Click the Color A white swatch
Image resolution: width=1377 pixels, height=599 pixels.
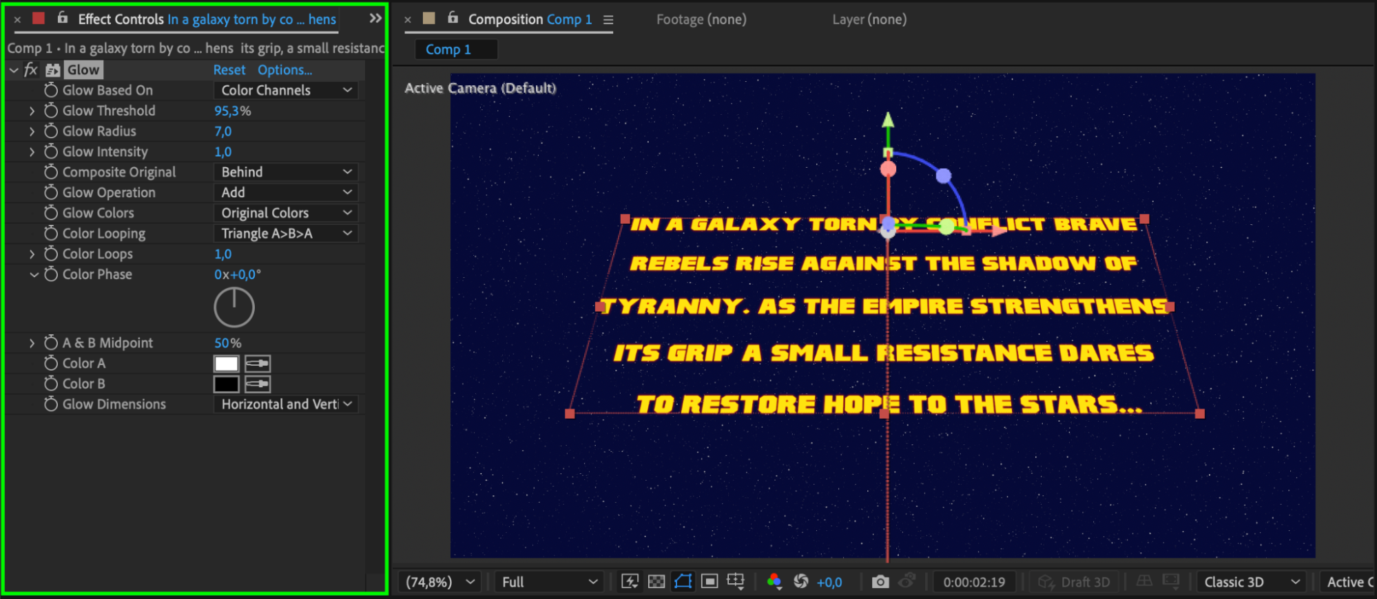click(x=226, y=364)
